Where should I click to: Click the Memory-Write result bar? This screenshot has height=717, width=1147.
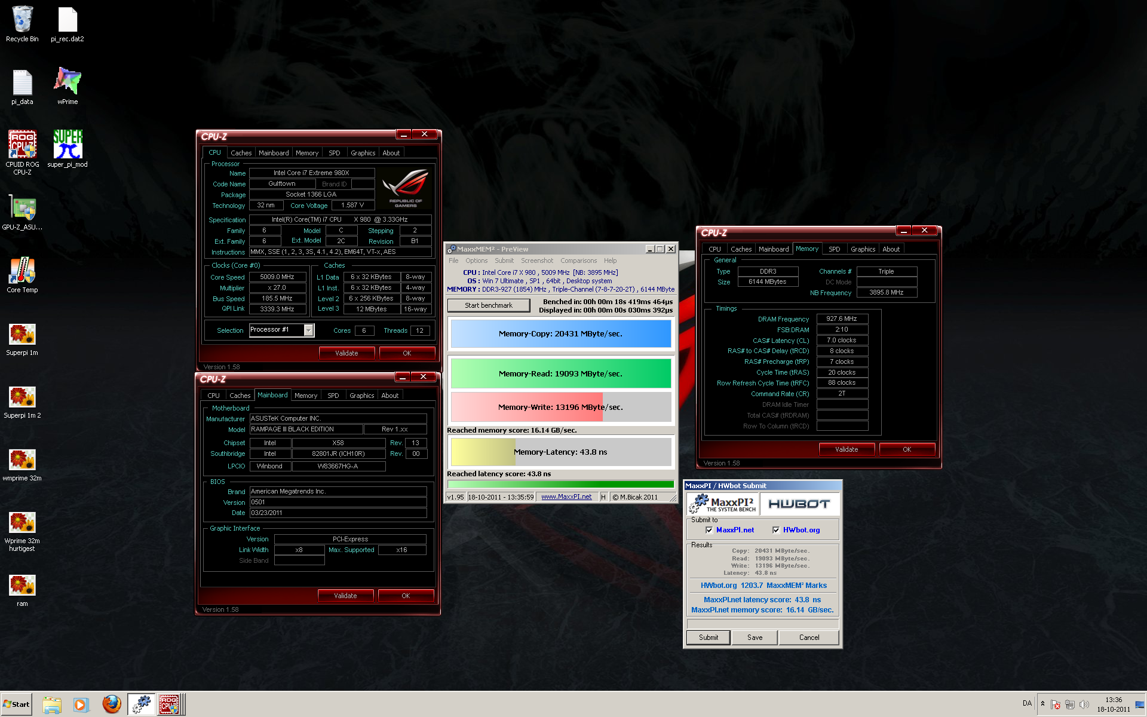pyautogui.click(x=561, y=407)
